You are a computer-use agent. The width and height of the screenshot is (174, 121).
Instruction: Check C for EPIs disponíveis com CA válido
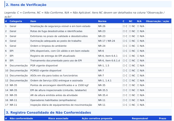pos(124,51)
